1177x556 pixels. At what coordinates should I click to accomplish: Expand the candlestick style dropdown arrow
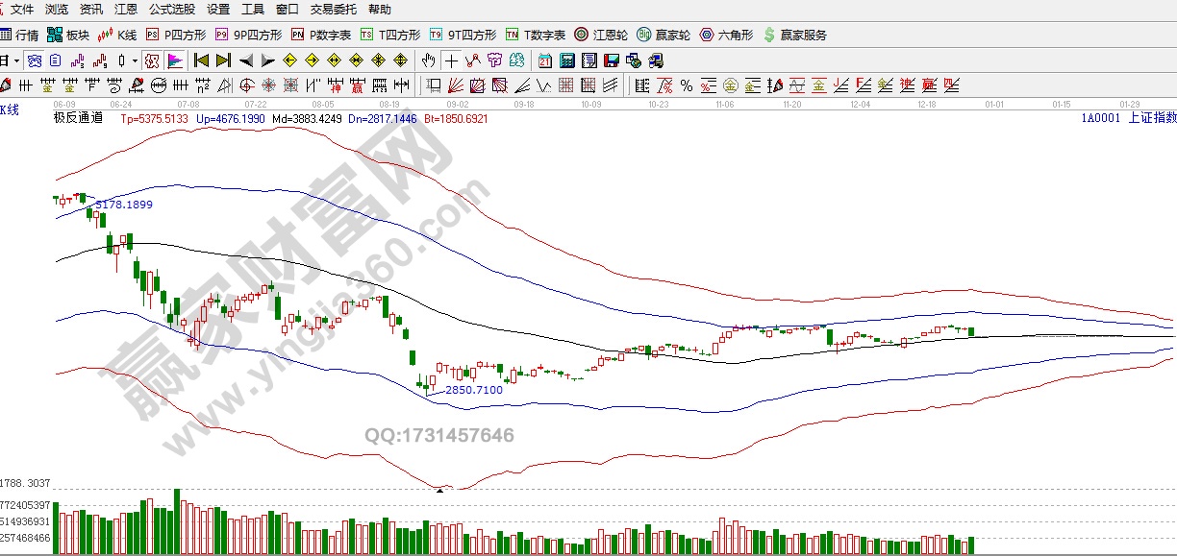coord(134,60)
